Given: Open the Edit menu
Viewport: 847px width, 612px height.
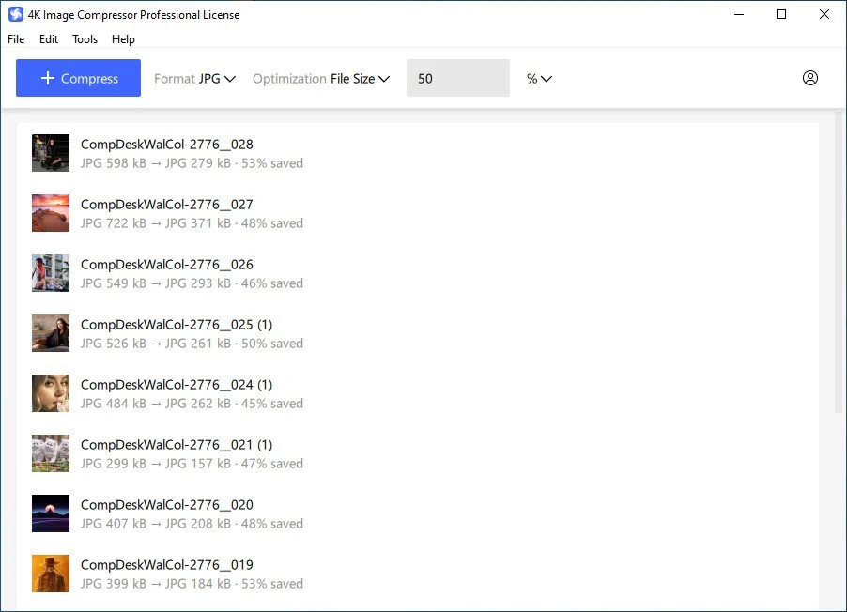Looking at the screenshot, I should pos(49,39).
